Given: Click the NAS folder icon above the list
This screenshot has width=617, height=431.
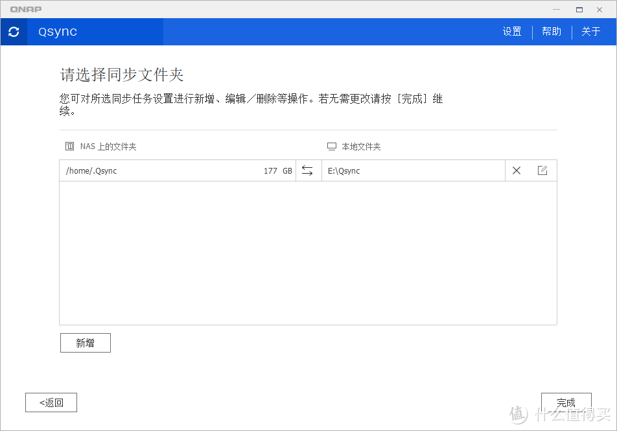Looking at the screenshot, I should click(x=69, y=146).
